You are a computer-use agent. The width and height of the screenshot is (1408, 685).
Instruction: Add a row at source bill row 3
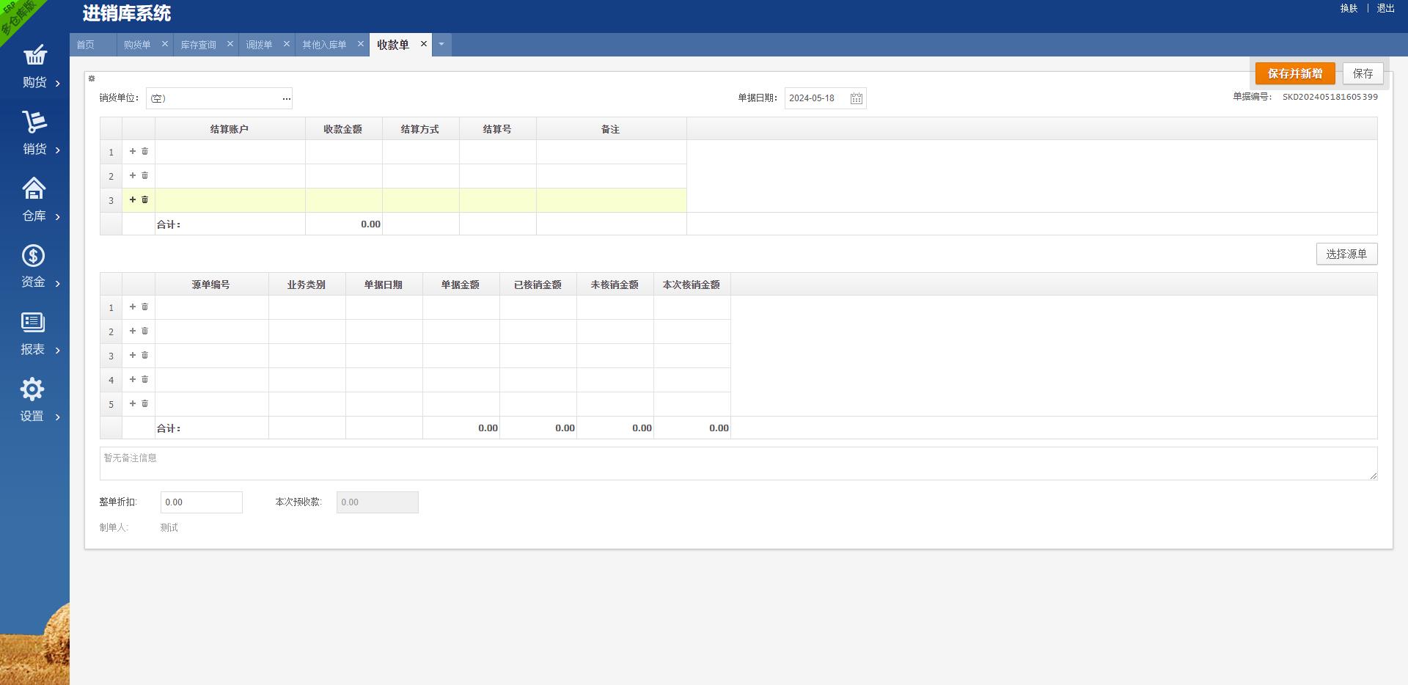(x=133, y=355)
